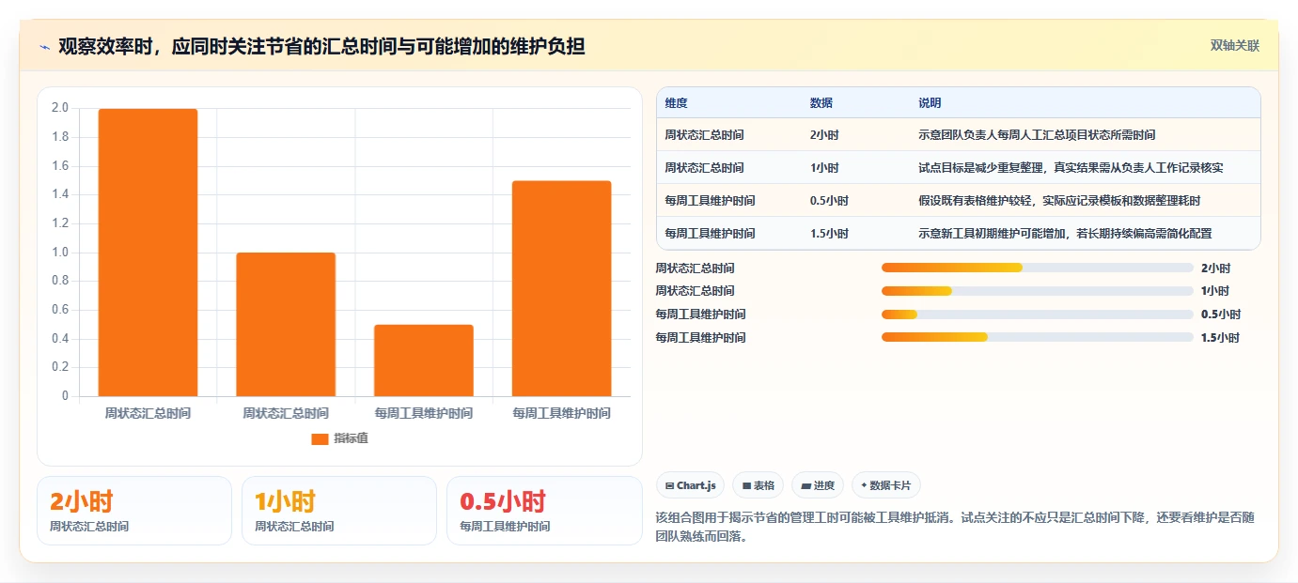
Task: Click the summary paragraph beginning 该组合图用于揭示
Action: tap(955, 528)
